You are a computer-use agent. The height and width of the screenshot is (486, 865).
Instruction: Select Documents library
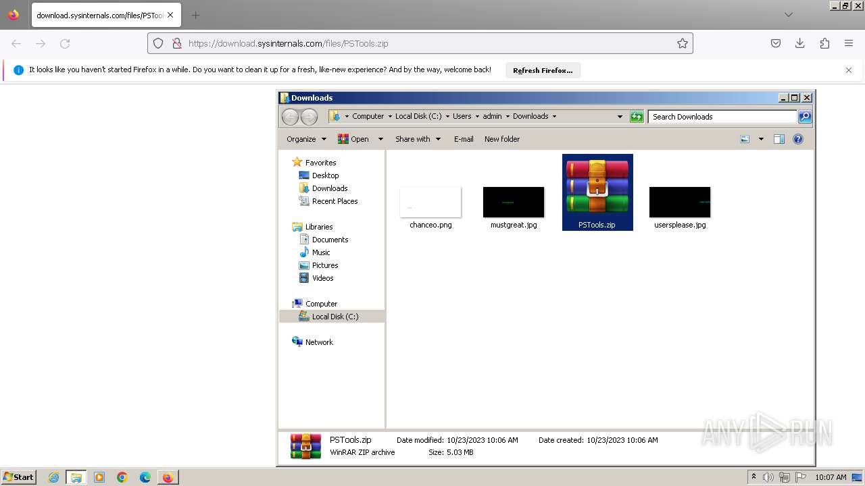click(330, 240)
